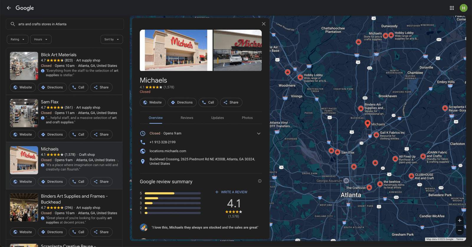The image size is (472, 247).
Task: Open Website for Sam Flax
Action: [x=23, y=134]
